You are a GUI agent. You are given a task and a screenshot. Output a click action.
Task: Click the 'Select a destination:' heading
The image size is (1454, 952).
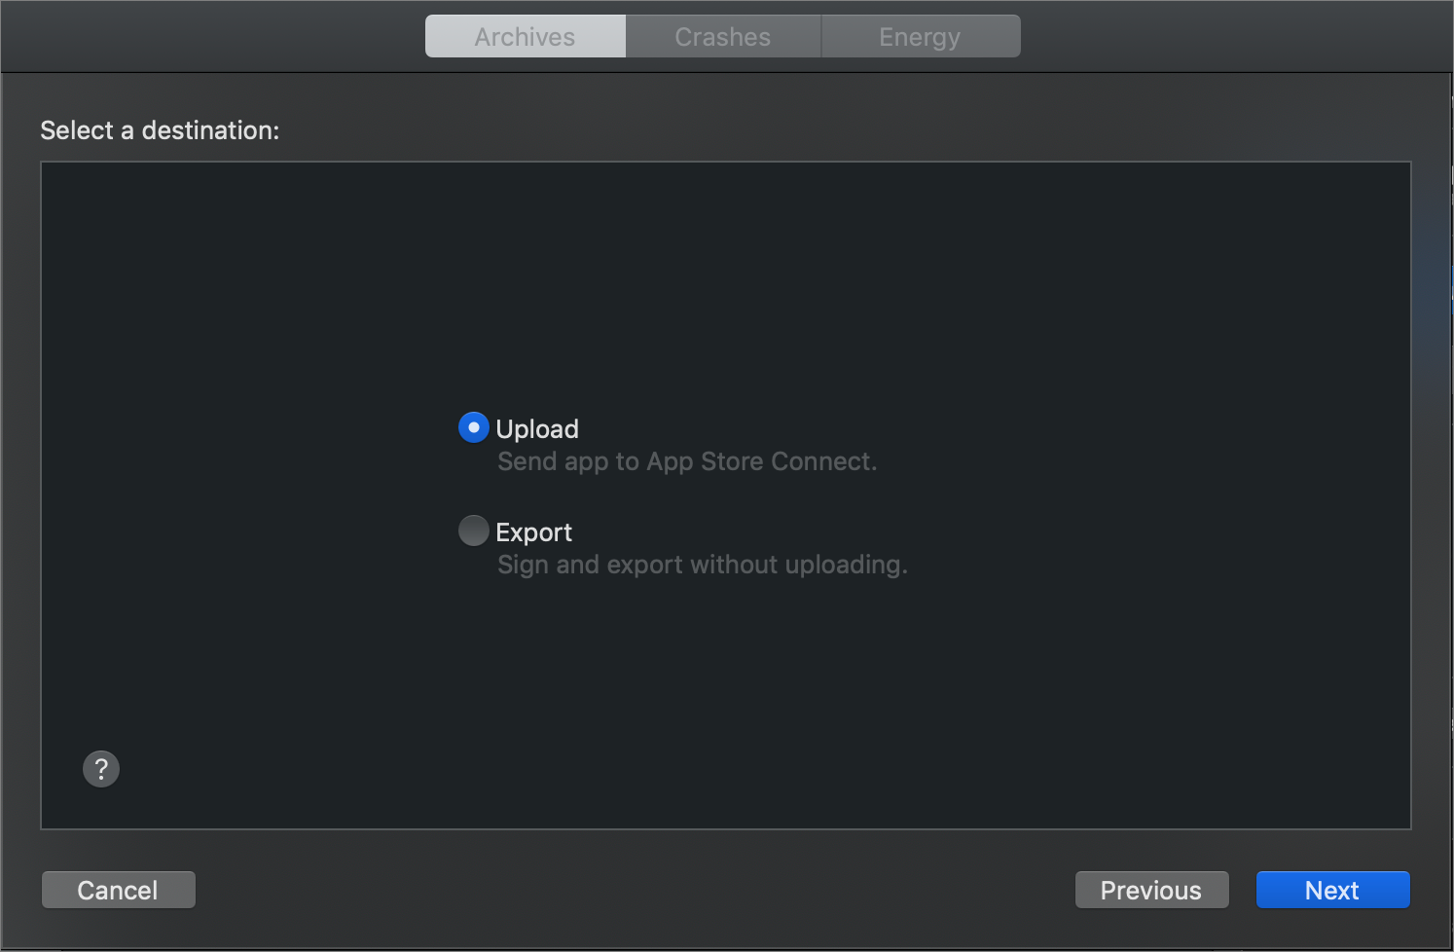click(x=160, y=130)
